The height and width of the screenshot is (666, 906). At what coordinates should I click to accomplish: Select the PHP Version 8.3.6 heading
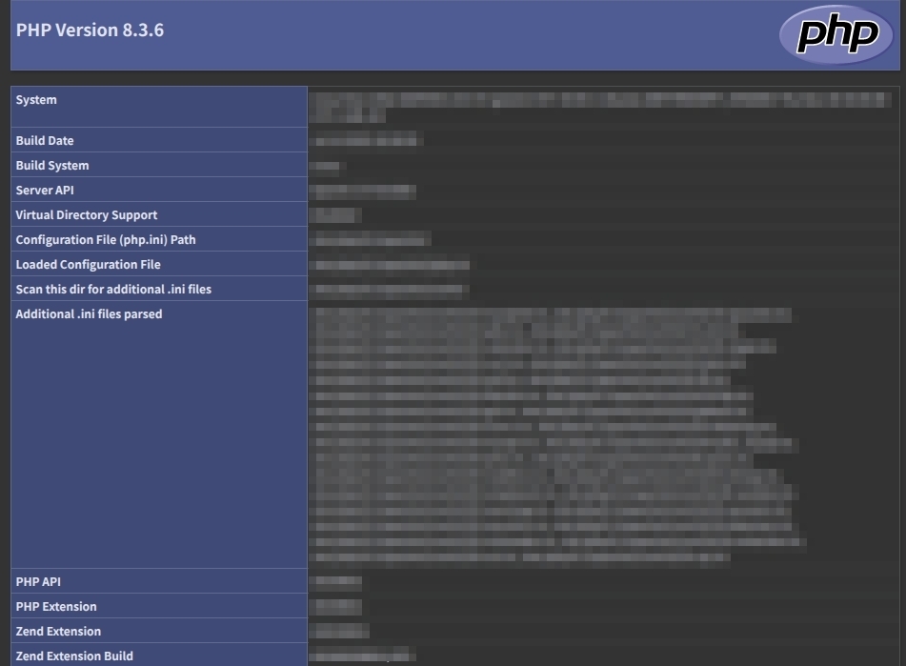click(x=91, y=30)
